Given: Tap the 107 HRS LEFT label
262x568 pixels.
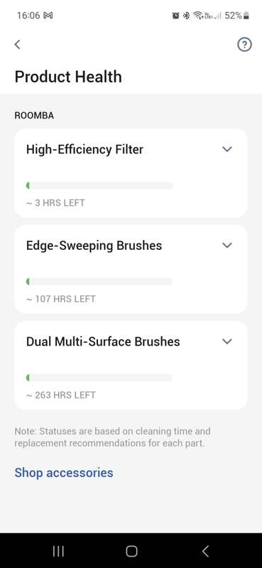Looking at the screenshot, I should click(61, 299).
